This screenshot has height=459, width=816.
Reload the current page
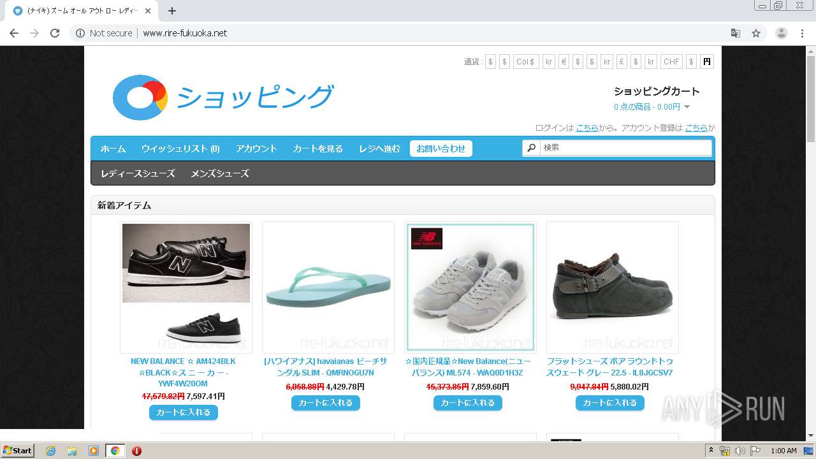[x=55, y=33]
